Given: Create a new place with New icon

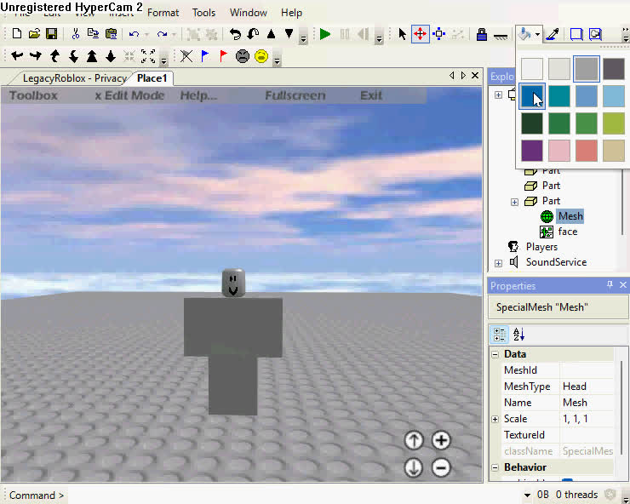Looking at the screenshot, I should (17, 34).
